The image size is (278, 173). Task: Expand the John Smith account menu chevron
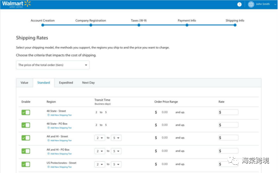tap(275, 4)
